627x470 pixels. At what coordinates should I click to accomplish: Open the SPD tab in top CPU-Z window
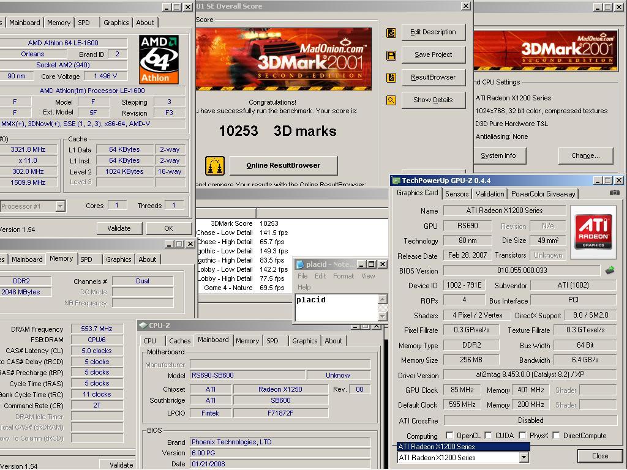(x=83, y=23)
